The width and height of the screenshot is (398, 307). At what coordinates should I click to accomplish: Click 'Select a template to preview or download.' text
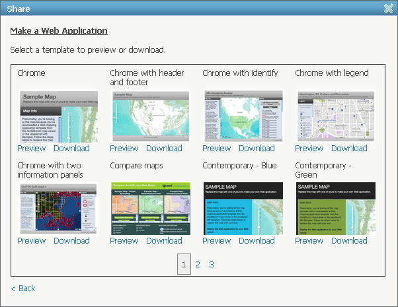[x=88, y=50]
